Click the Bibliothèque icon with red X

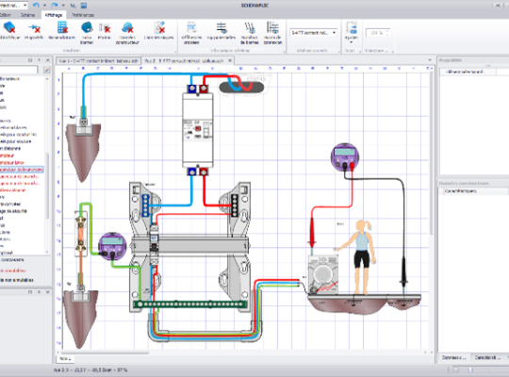coord(9,27)
